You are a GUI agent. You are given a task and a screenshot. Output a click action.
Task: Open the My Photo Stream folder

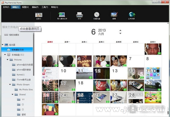(24, 90)
